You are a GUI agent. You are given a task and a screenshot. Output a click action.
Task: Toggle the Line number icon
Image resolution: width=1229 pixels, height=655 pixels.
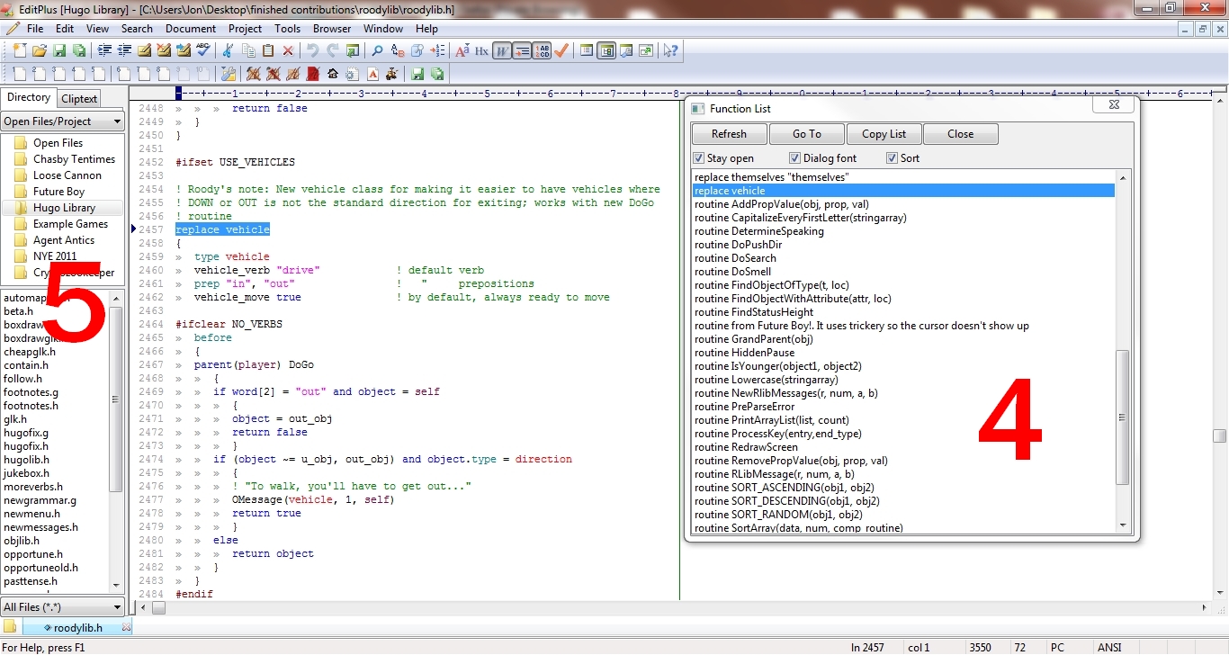pos(542,50)
